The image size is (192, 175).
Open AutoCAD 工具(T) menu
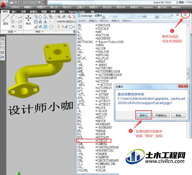click(81, 7)
